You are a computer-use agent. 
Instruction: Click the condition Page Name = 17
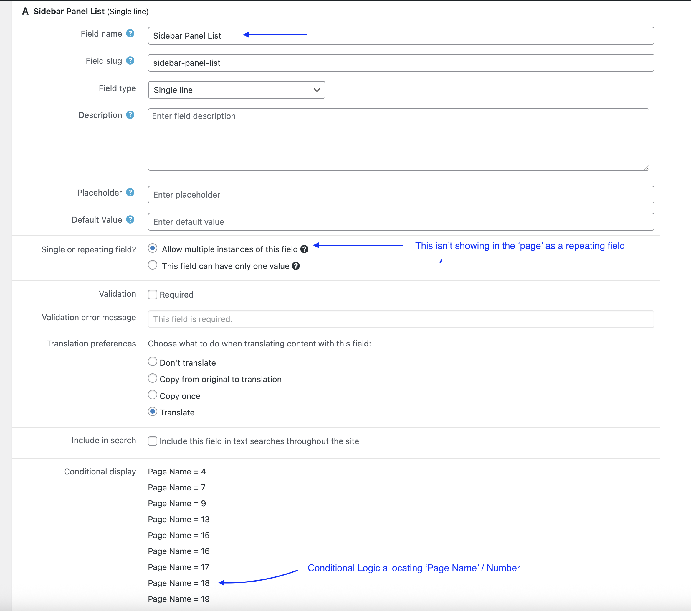[x=179, y=567]
